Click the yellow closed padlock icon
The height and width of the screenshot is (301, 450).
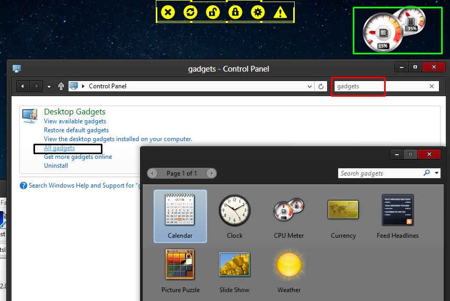(x=235, y=13)
